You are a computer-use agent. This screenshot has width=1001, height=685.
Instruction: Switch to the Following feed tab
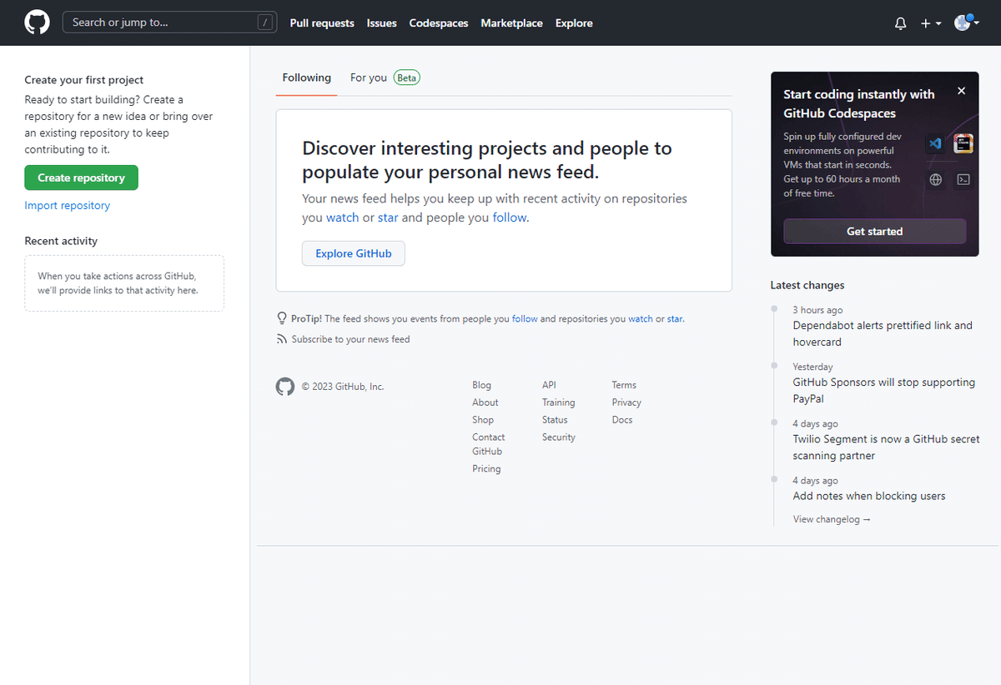306,77
